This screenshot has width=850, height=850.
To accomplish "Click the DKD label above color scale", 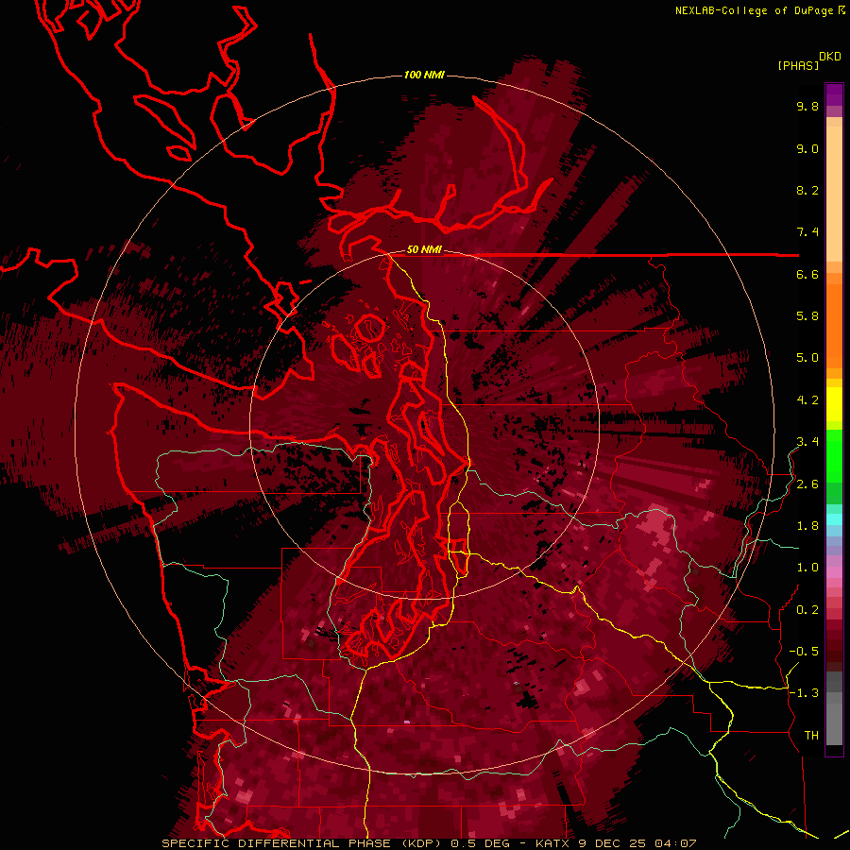I will 830,57.
